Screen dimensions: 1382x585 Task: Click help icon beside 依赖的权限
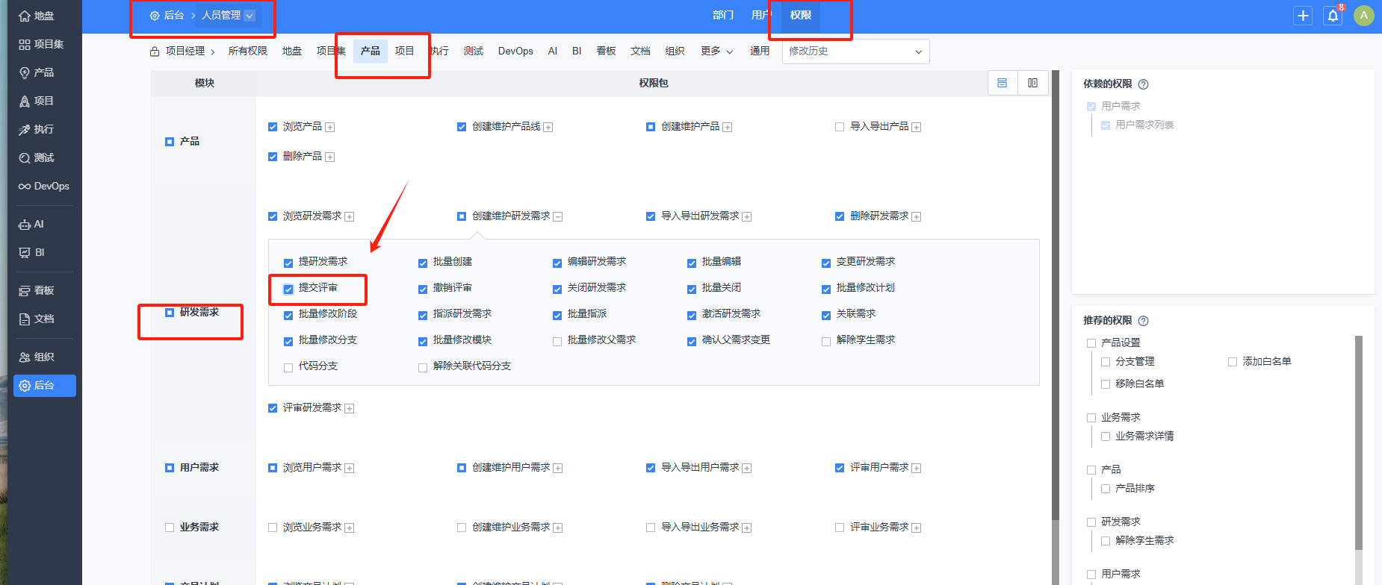1143,84
